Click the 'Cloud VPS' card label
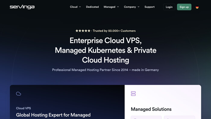 (24, 108)
